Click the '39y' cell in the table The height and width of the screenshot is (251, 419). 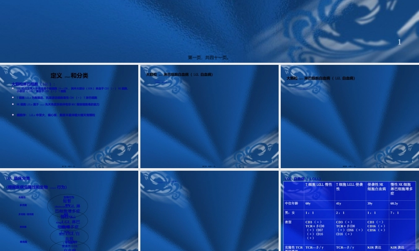click(x=370, y=203)
